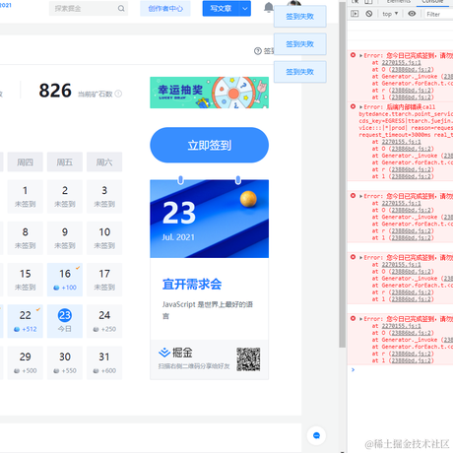The height and width of the screenshot is (453, 453).
Task: Click the chat support bubble icon
Action: (x=316, y=435)
